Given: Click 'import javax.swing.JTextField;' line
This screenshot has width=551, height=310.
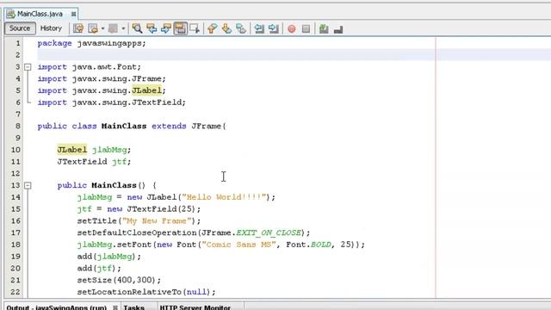Looking at the screenshot, I should click(x=111, y=102).
